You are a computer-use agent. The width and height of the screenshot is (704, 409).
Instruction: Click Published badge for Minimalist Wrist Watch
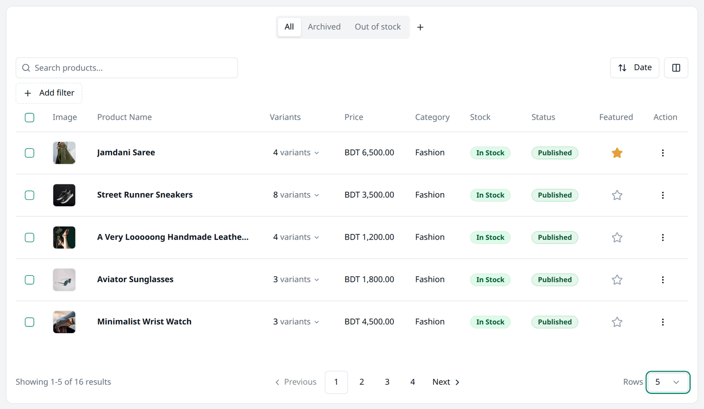pos(555,322)
